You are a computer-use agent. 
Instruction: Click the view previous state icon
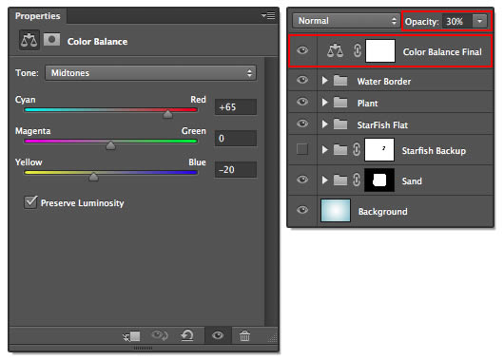click(x=160, y=335)
